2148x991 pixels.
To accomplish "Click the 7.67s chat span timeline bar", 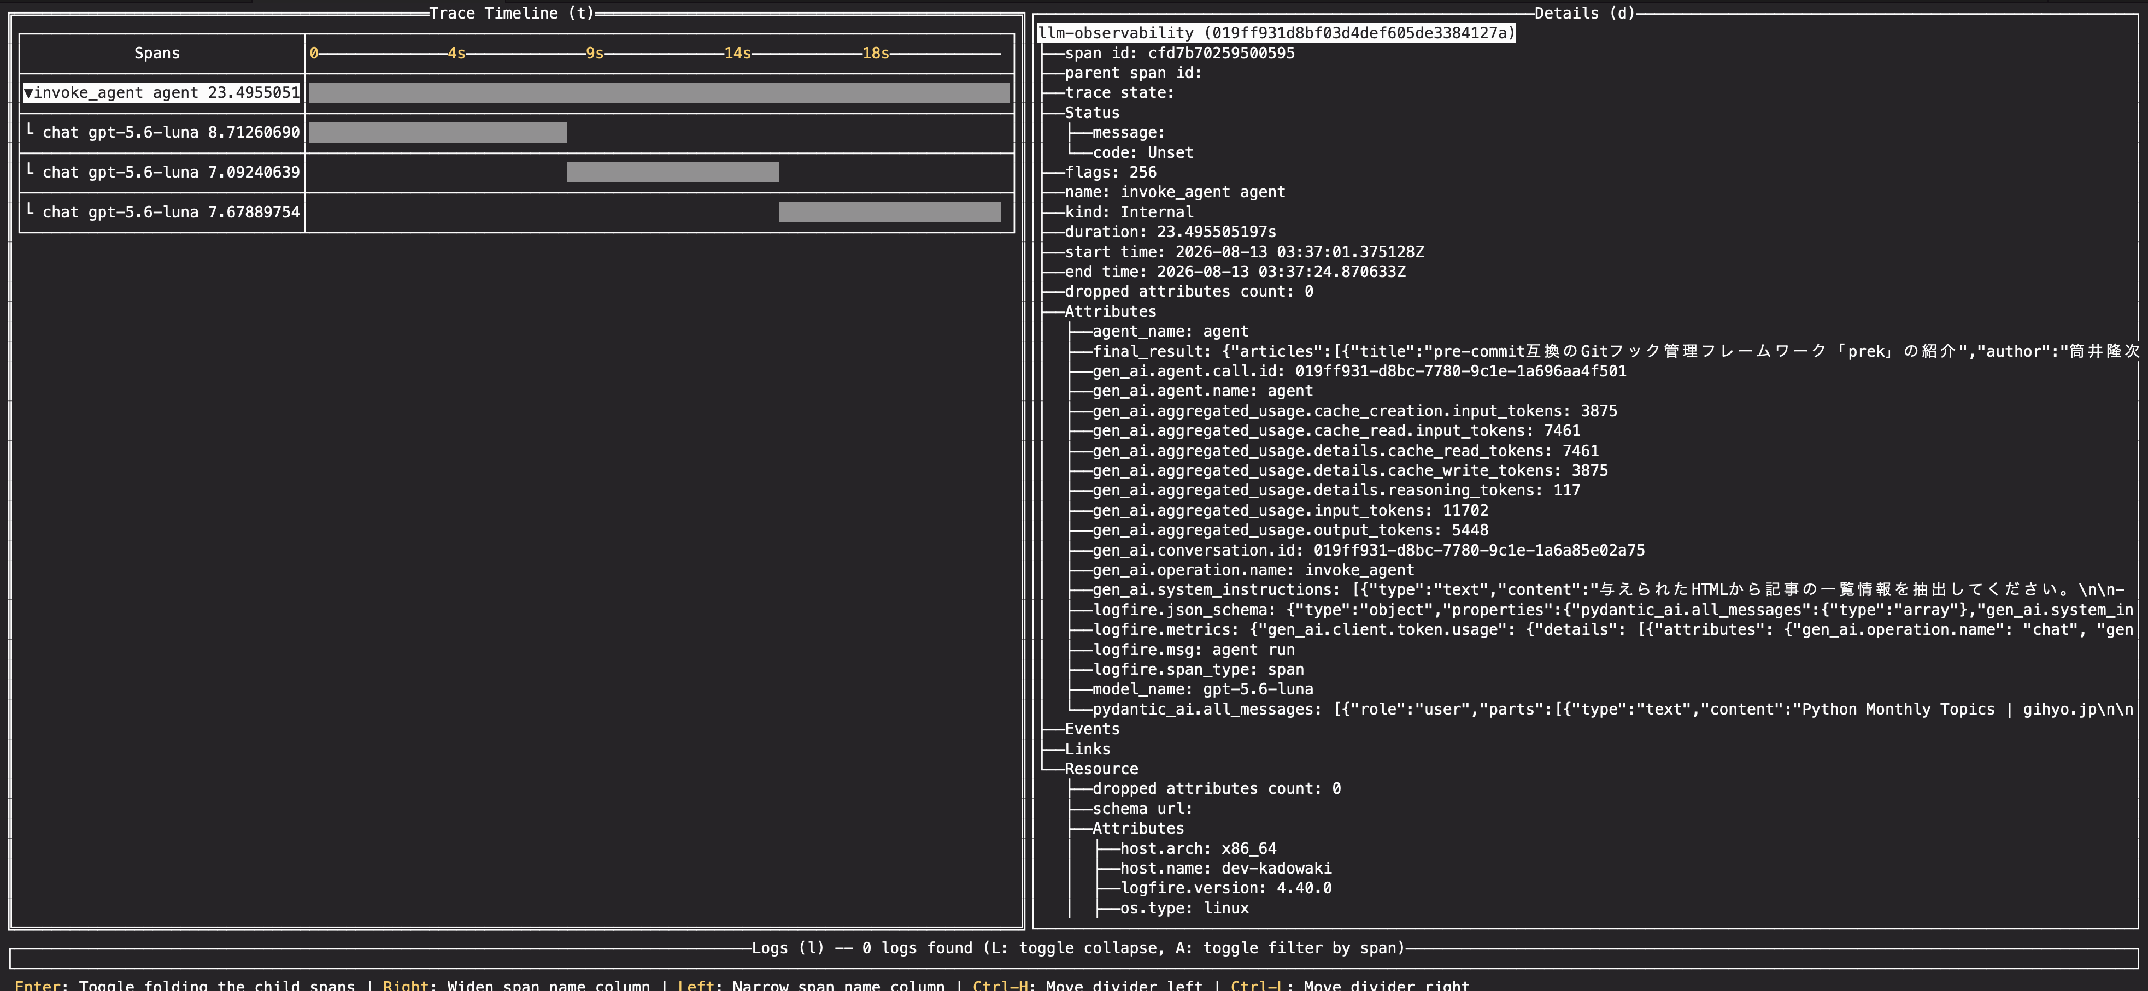I will pos(890,213).
